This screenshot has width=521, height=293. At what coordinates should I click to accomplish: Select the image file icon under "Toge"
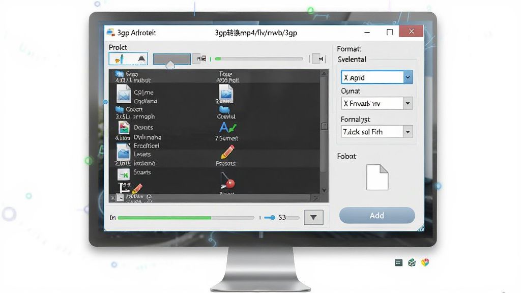(226, 93)
